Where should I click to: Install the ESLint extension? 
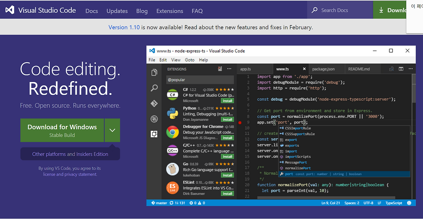(x=227, y=194)
